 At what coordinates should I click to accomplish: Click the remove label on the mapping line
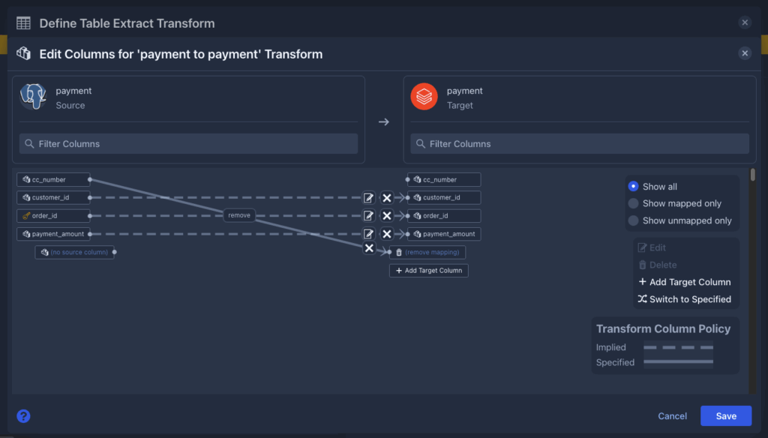tap(239, 215)
